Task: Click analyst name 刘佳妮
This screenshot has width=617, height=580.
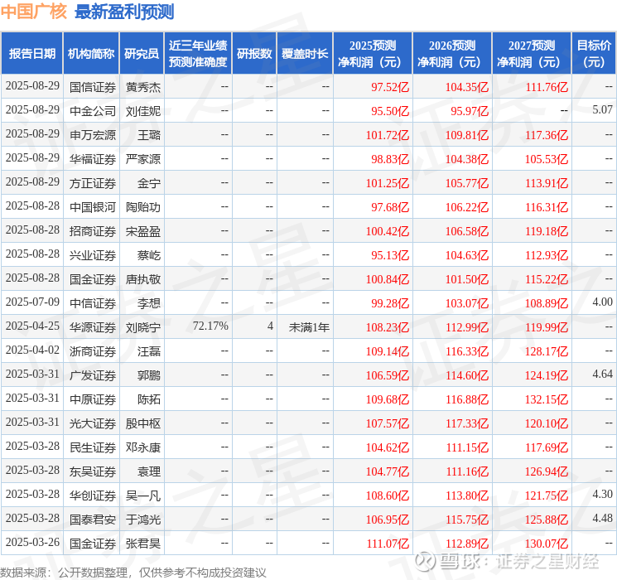Action: 142,111
